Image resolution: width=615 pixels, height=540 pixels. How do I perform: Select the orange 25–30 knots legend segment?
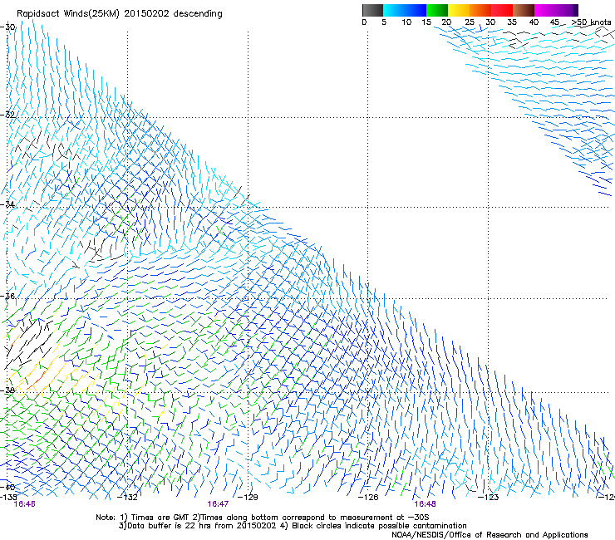[x=480, y=10]
